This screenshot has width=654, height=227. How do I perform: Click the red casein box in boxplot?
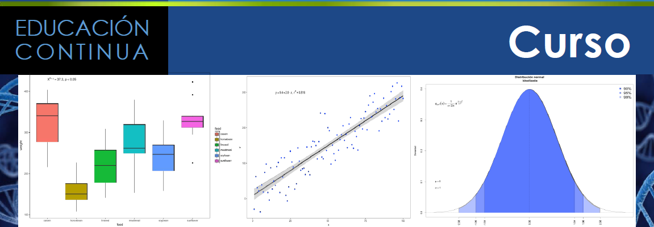point(47,123)
